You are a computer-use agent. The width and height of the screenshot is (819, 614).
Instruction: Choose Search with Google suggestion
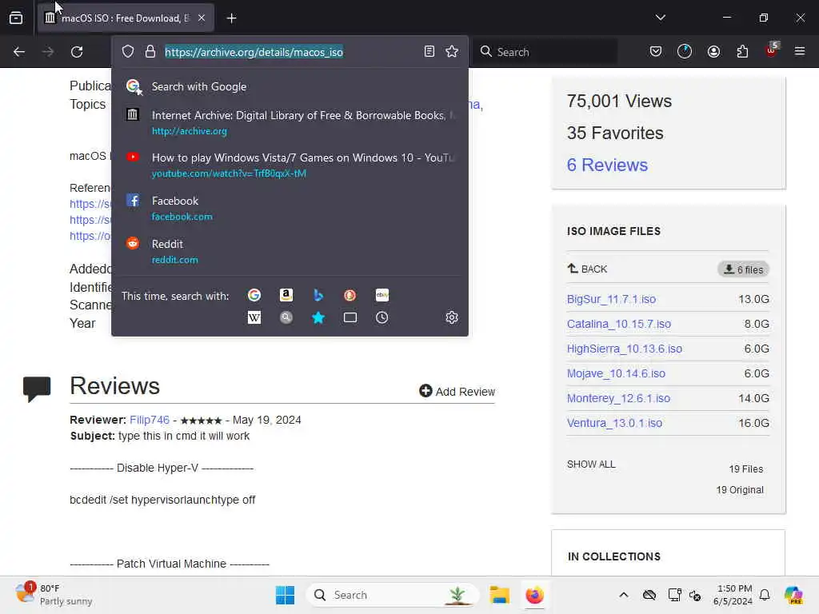pyautogui.click(x=290, y=86)
